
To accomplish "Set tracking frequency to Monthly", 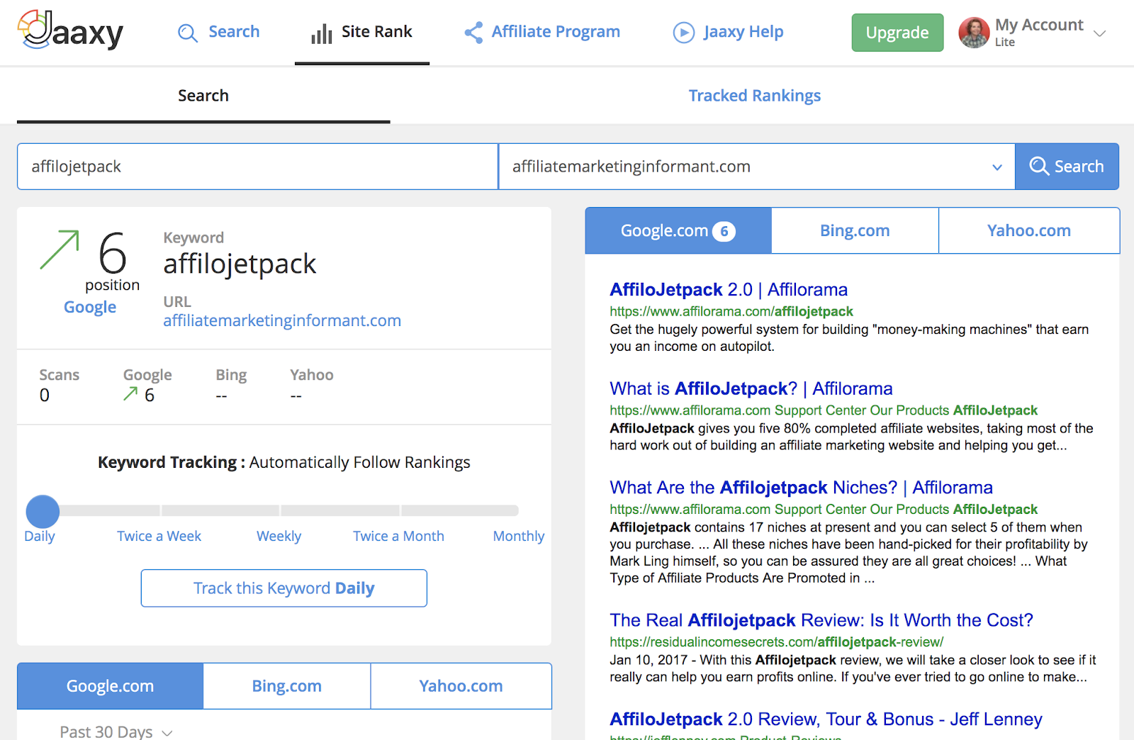I will click(x=519, y=536).
